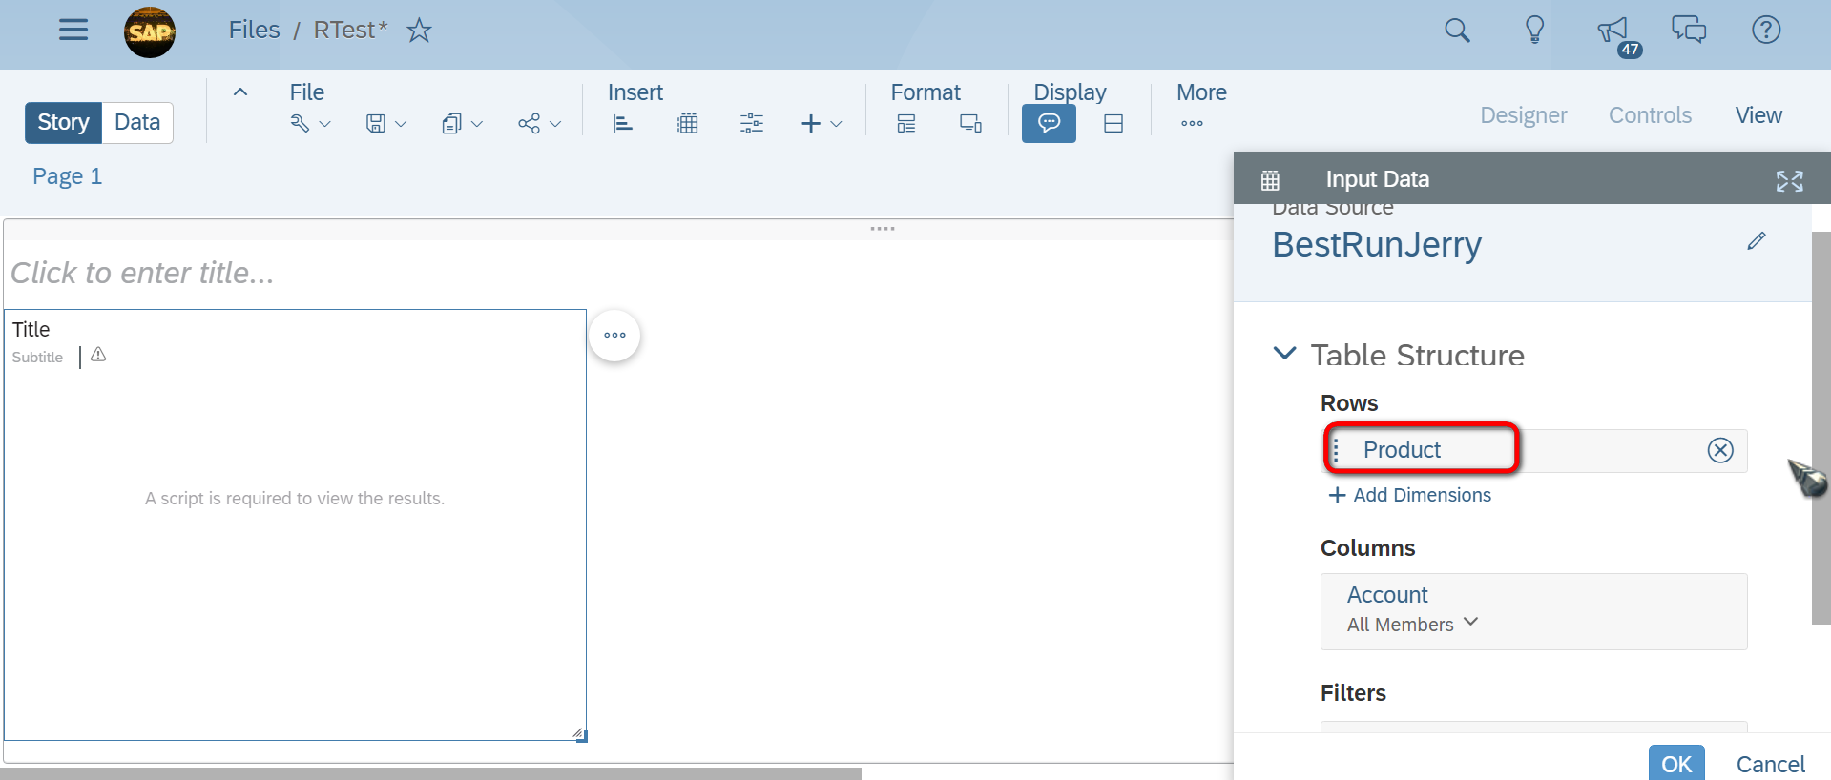The image size is (1831, 780).
Task: Open the All Members dropdown under Account
Action: tap(1412, 624)
